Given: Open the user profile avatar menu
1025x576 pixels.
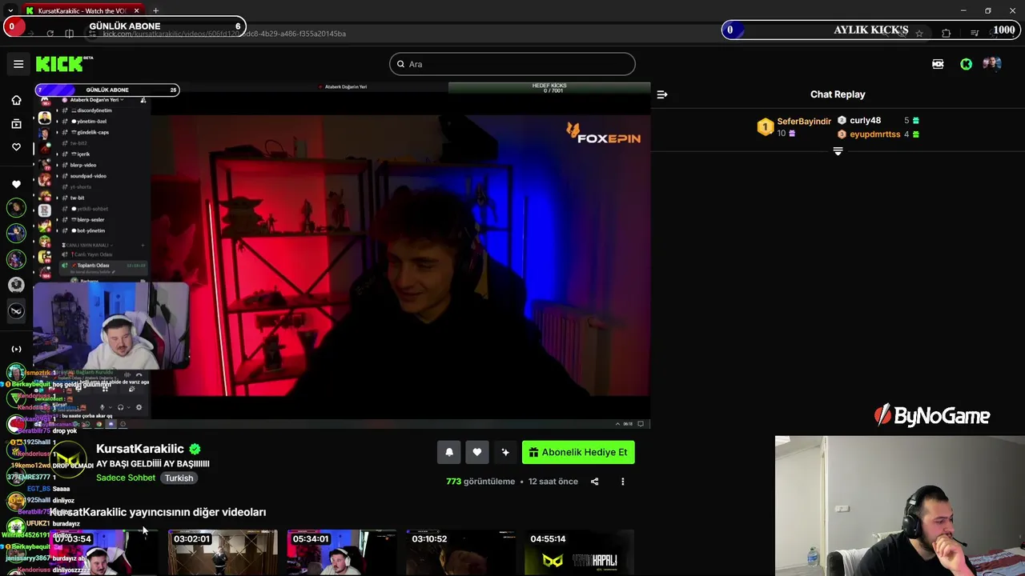Looking at the screenshot, I should 992,64.
